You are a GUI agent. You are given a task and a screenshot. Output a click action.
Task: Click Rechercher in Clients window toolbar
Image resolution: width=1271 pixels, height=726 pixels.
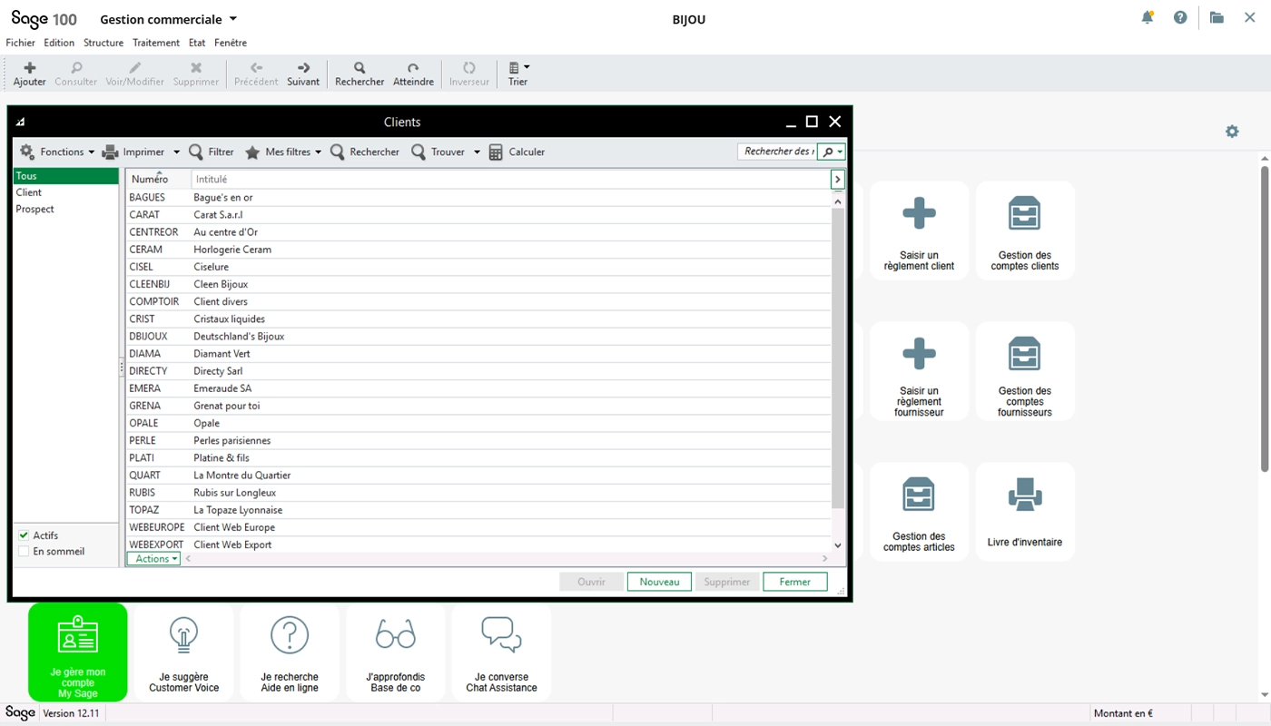(364, 152)
